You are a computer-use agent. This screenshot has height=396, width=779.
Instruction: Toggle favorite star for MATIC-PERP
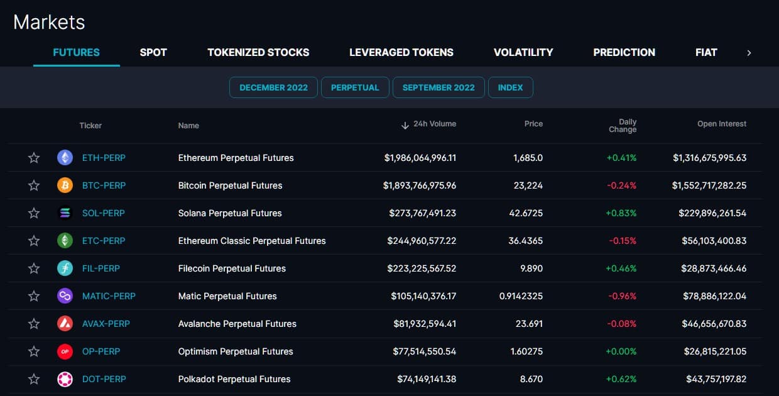[34, 296]
